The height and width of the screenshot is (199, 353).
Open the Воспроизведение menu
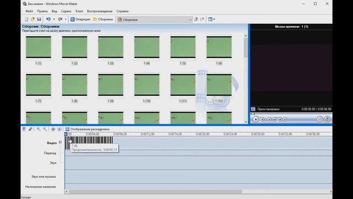pyautogui.click(x=99, y=11)
